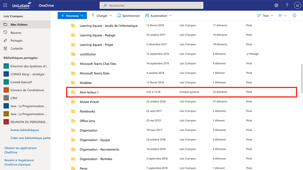Click the Hier à 12:28 date cell
This screenshot has width=303, height=170.
click(153, 92)
